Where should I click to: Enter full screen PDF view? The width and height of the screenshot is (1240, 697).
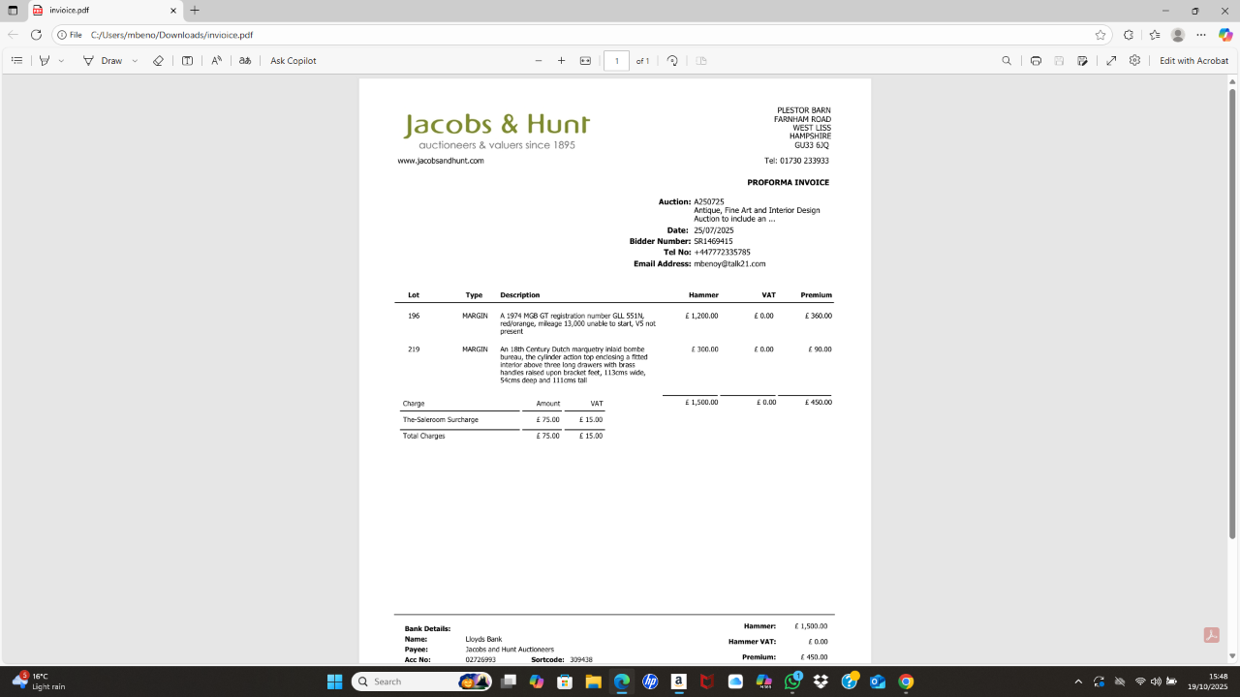coord(1111,60)
